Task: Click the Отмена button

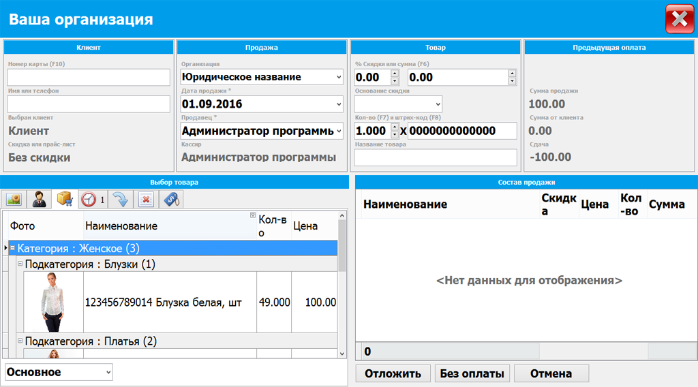Action: pos(551,373)
